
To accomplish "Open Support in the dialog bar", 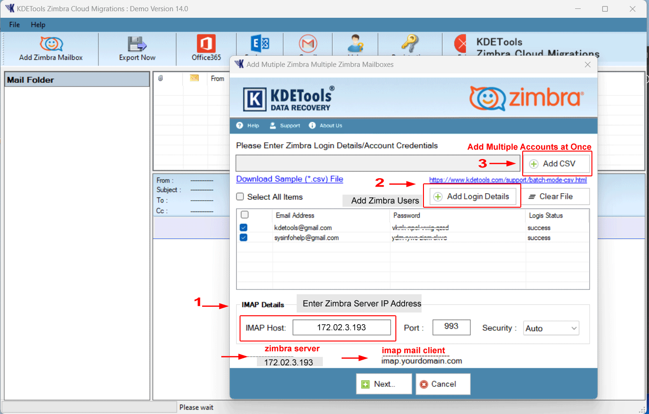I will point(285,125).
